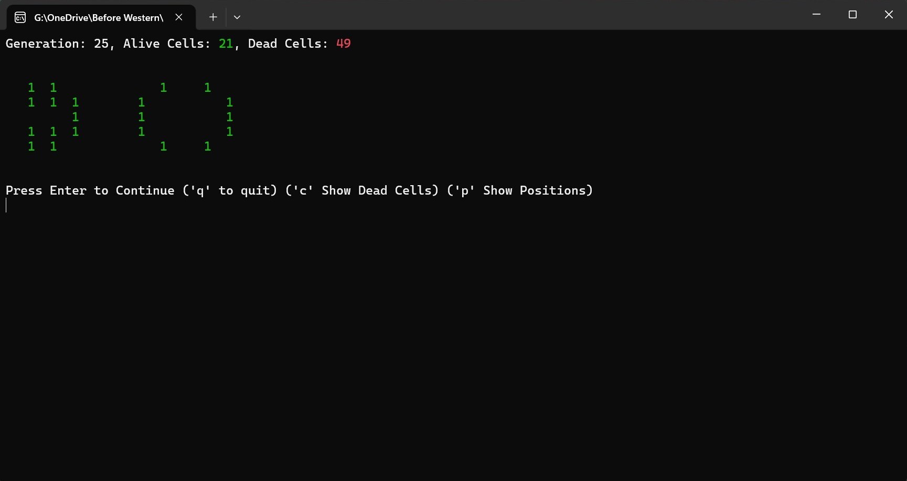Click the top-left alive cell in the grid
The image size is (907, 481).
[31, 88]
